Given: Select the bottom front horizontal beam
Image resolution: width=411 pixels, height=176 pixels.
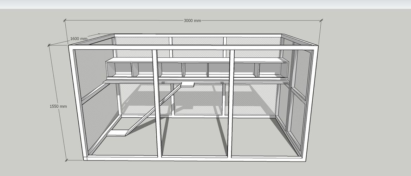Looking at the screenshot, I should [193, 158].
